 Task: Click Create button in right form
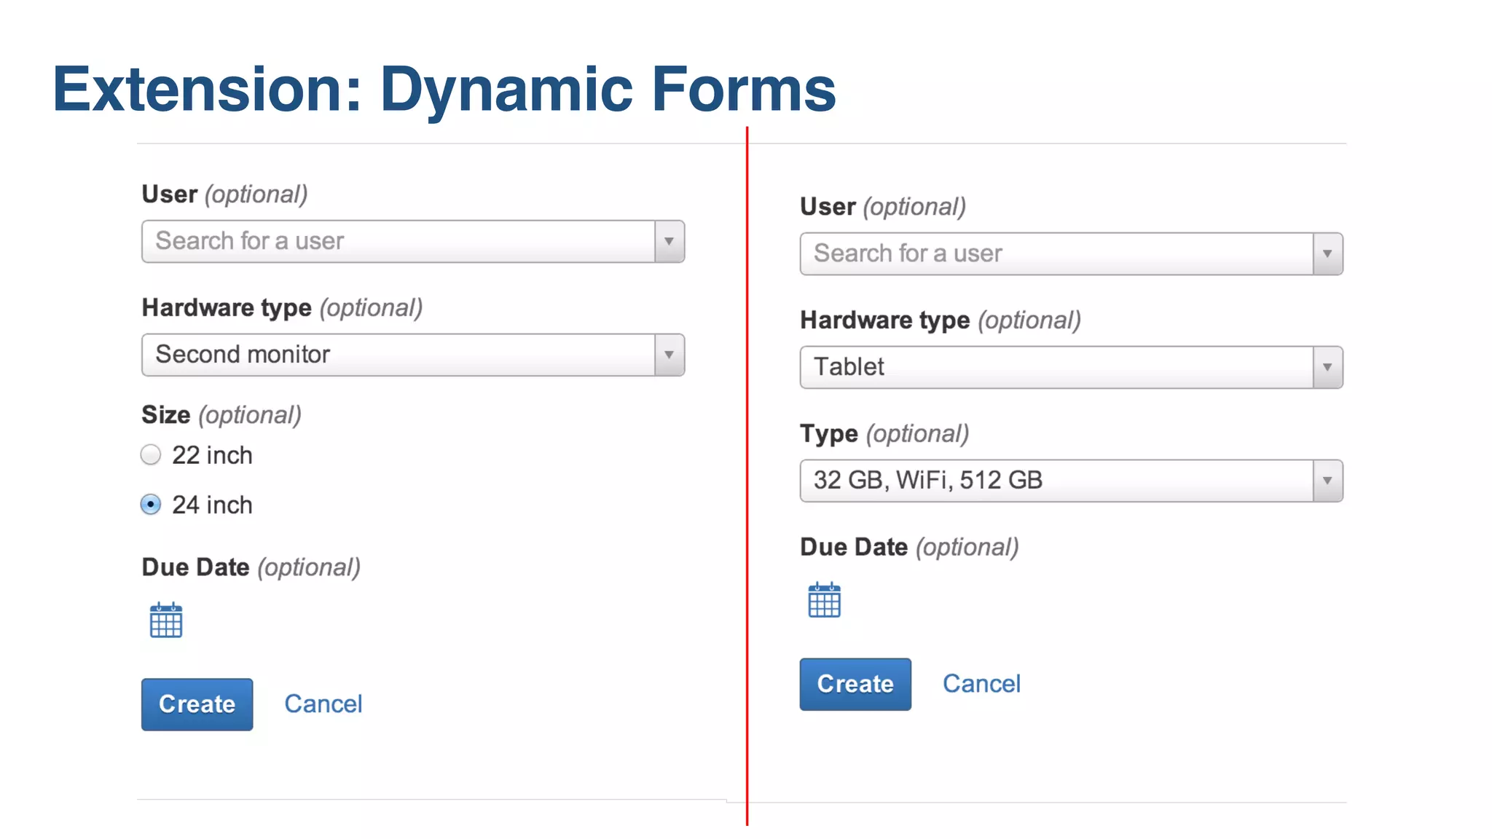855,684
